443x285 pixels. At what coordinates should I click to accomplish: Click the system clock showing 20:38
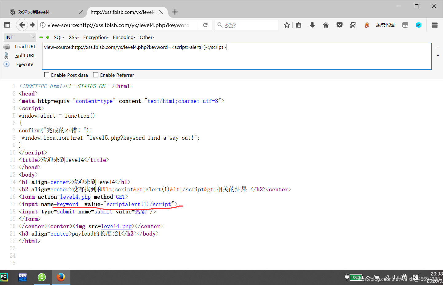coord(437,274)
